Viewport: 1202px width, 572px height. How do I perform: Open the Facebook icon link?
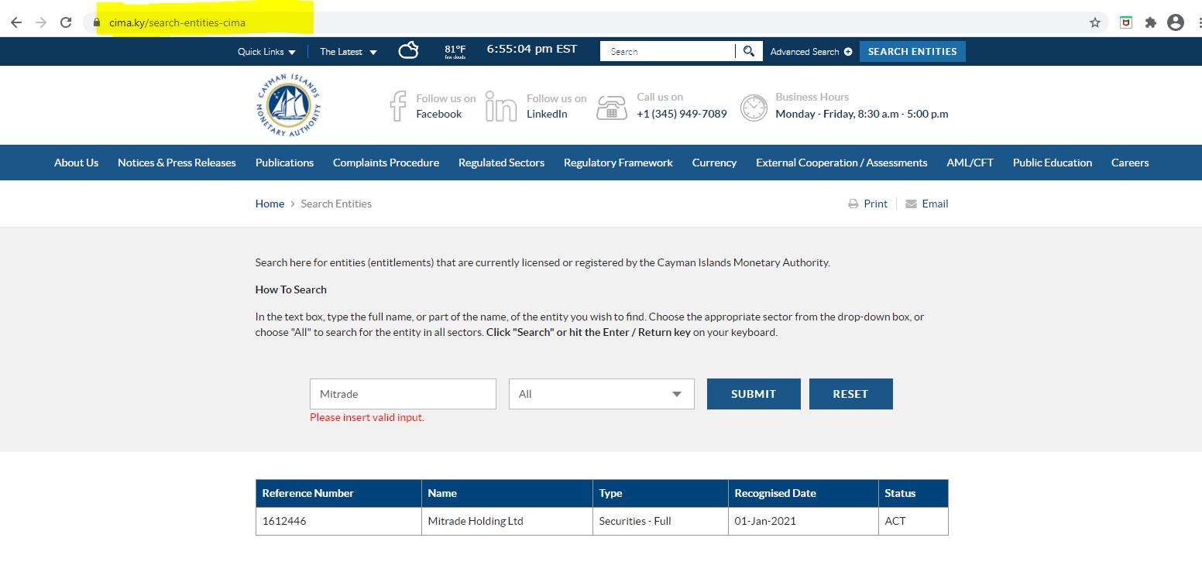[397, 106]
